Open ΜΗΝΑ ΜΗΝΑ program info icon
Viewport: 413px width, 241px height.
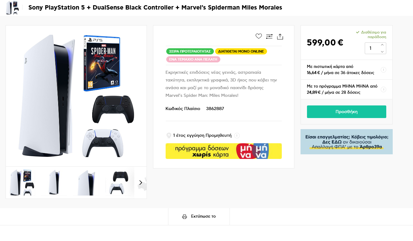click(383, 89)
